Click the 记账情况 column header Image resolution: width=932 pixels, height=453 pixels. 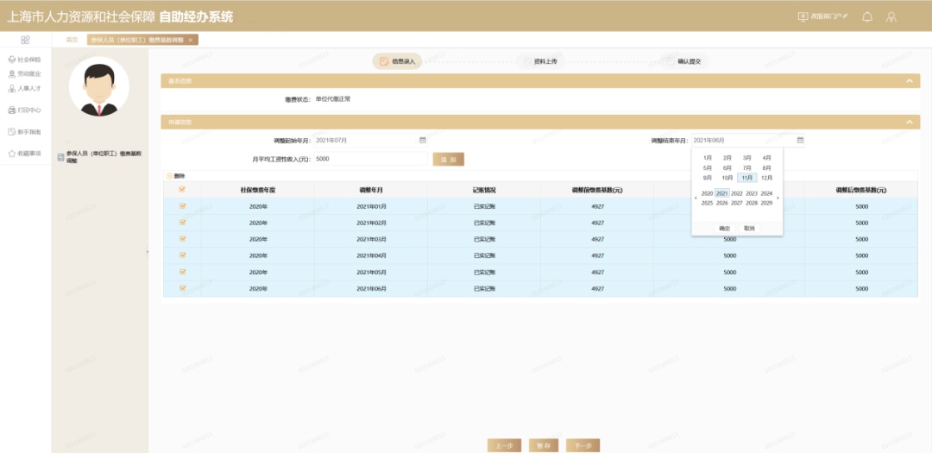click(x=484, y=190)
